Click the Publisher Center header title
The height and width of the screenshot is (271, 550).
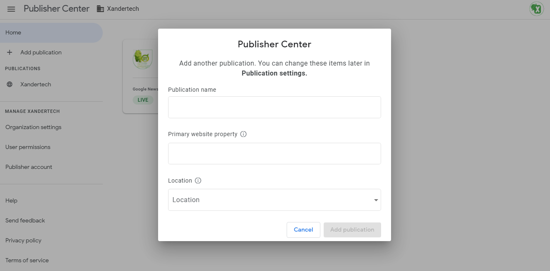click(57, 9)
